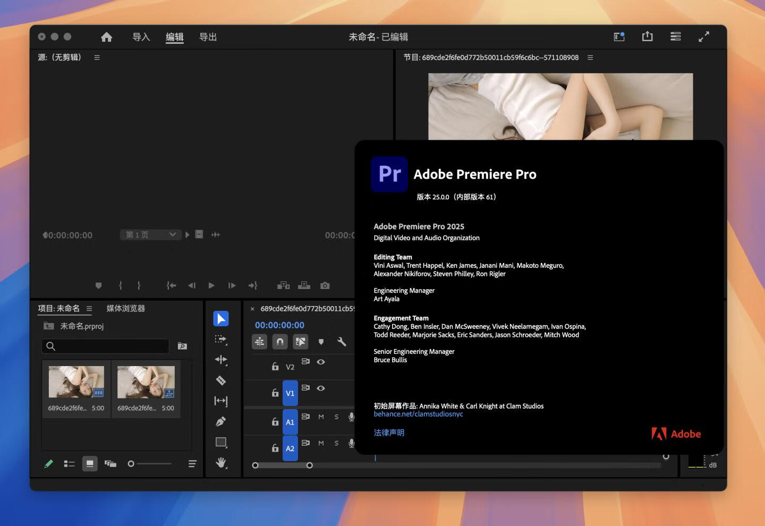Click the quick export share icon

[647, 36]
